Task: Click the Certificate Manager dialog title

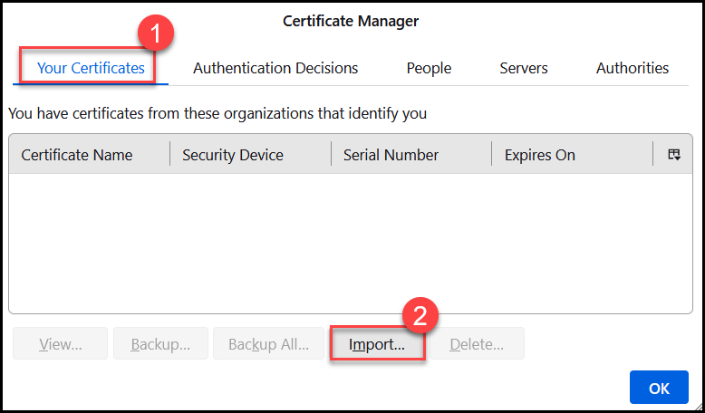Action: (x=351, y=21)
